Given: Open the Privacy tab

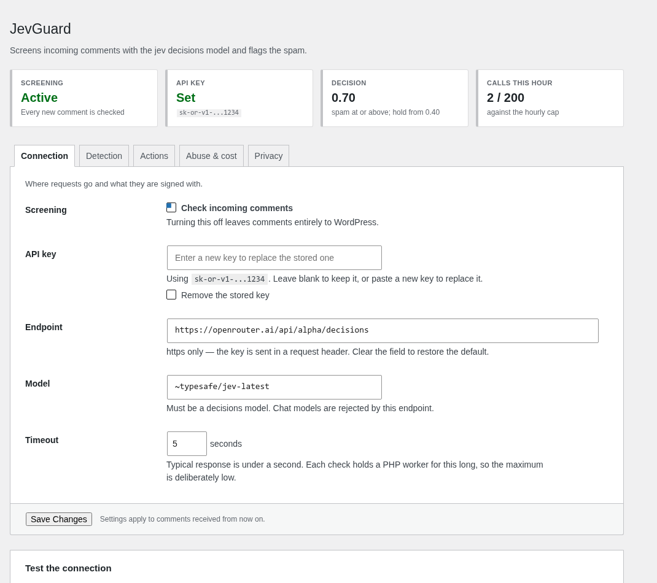Looking at the screenshot, I should coord(268,156).
